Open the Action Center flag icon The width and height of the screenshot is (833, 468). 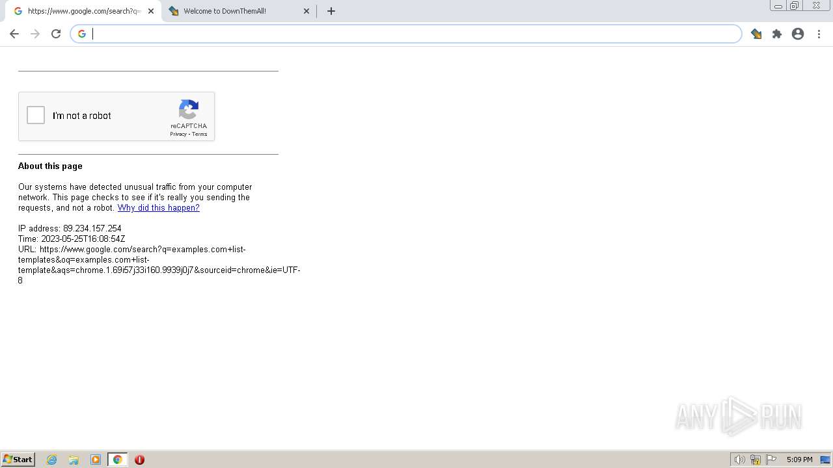pyautogui.click(x=771, y=460)
